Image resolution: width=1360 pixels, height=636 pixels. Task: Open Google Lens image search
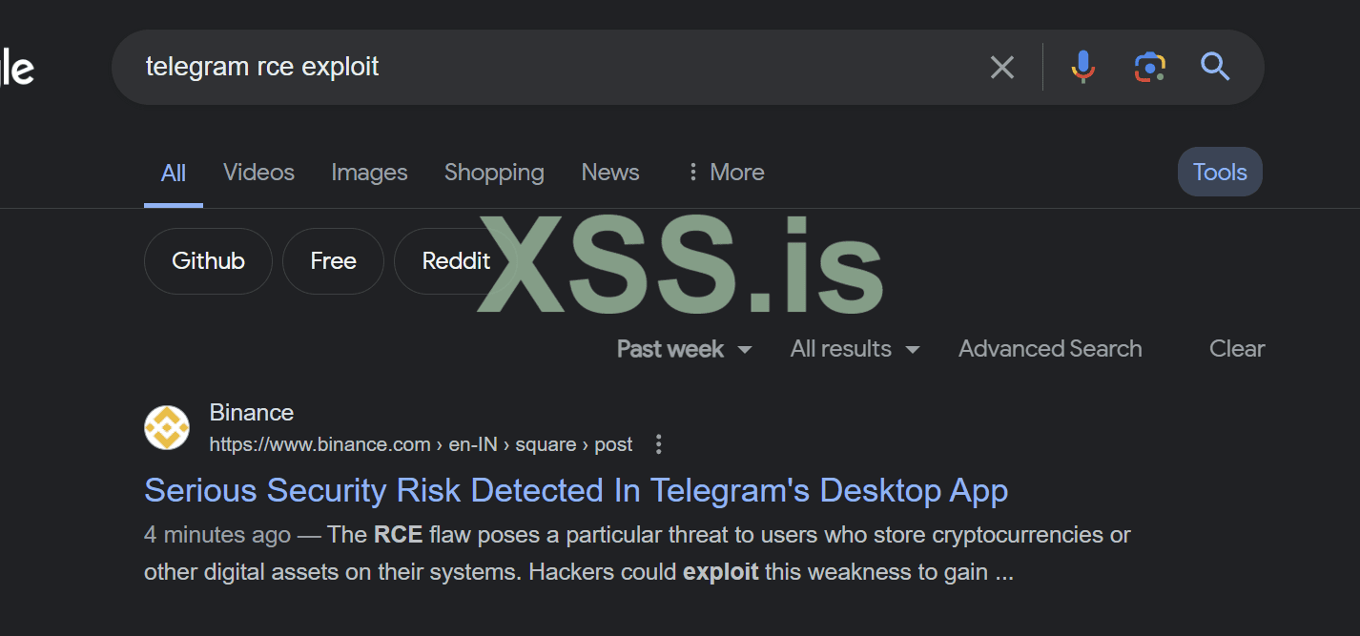coord(1149,67)
